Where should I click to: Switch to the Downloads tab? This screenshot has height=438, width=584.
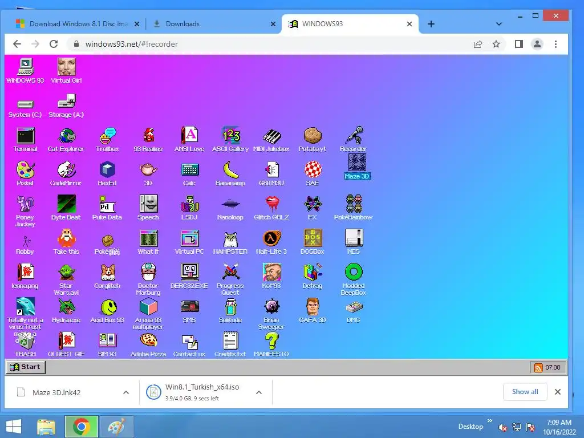click(213, 24)
